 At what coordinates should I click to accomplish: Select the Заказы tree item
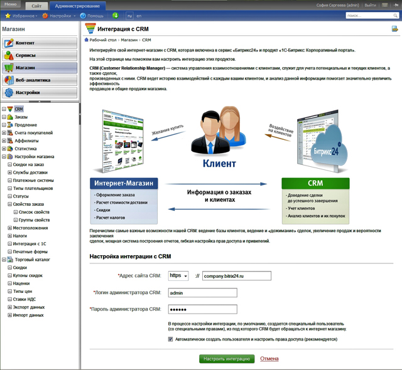[x=21, y=117]
